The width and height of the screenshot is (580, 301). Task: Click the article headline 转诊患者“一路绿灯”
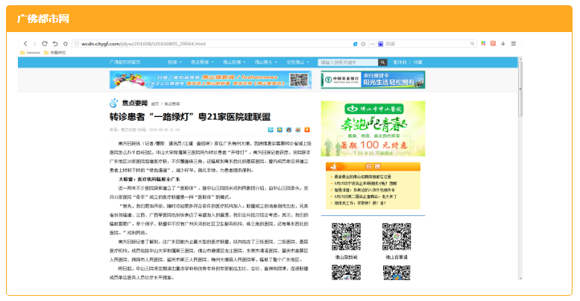[190, 117]
